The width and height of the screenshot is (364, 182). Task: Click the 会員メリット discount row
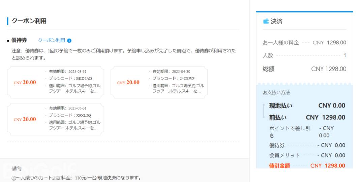307,155
